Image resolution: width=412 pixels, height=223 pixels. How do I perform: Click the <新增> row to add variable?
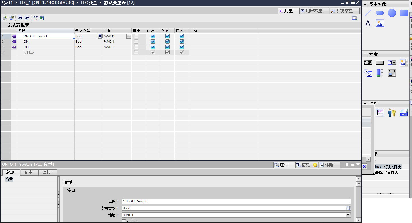tap(29, 52)
